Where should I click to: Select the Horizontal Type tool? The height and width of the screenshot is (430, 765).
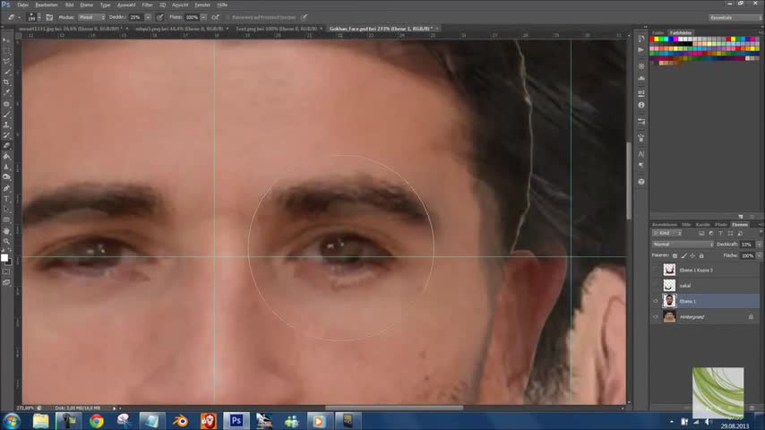point(6,199)
